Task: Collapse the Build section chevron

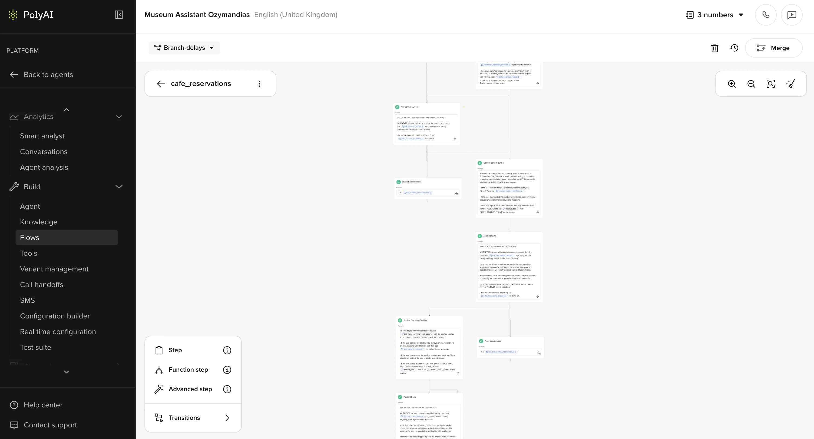Action: [119, 187]
